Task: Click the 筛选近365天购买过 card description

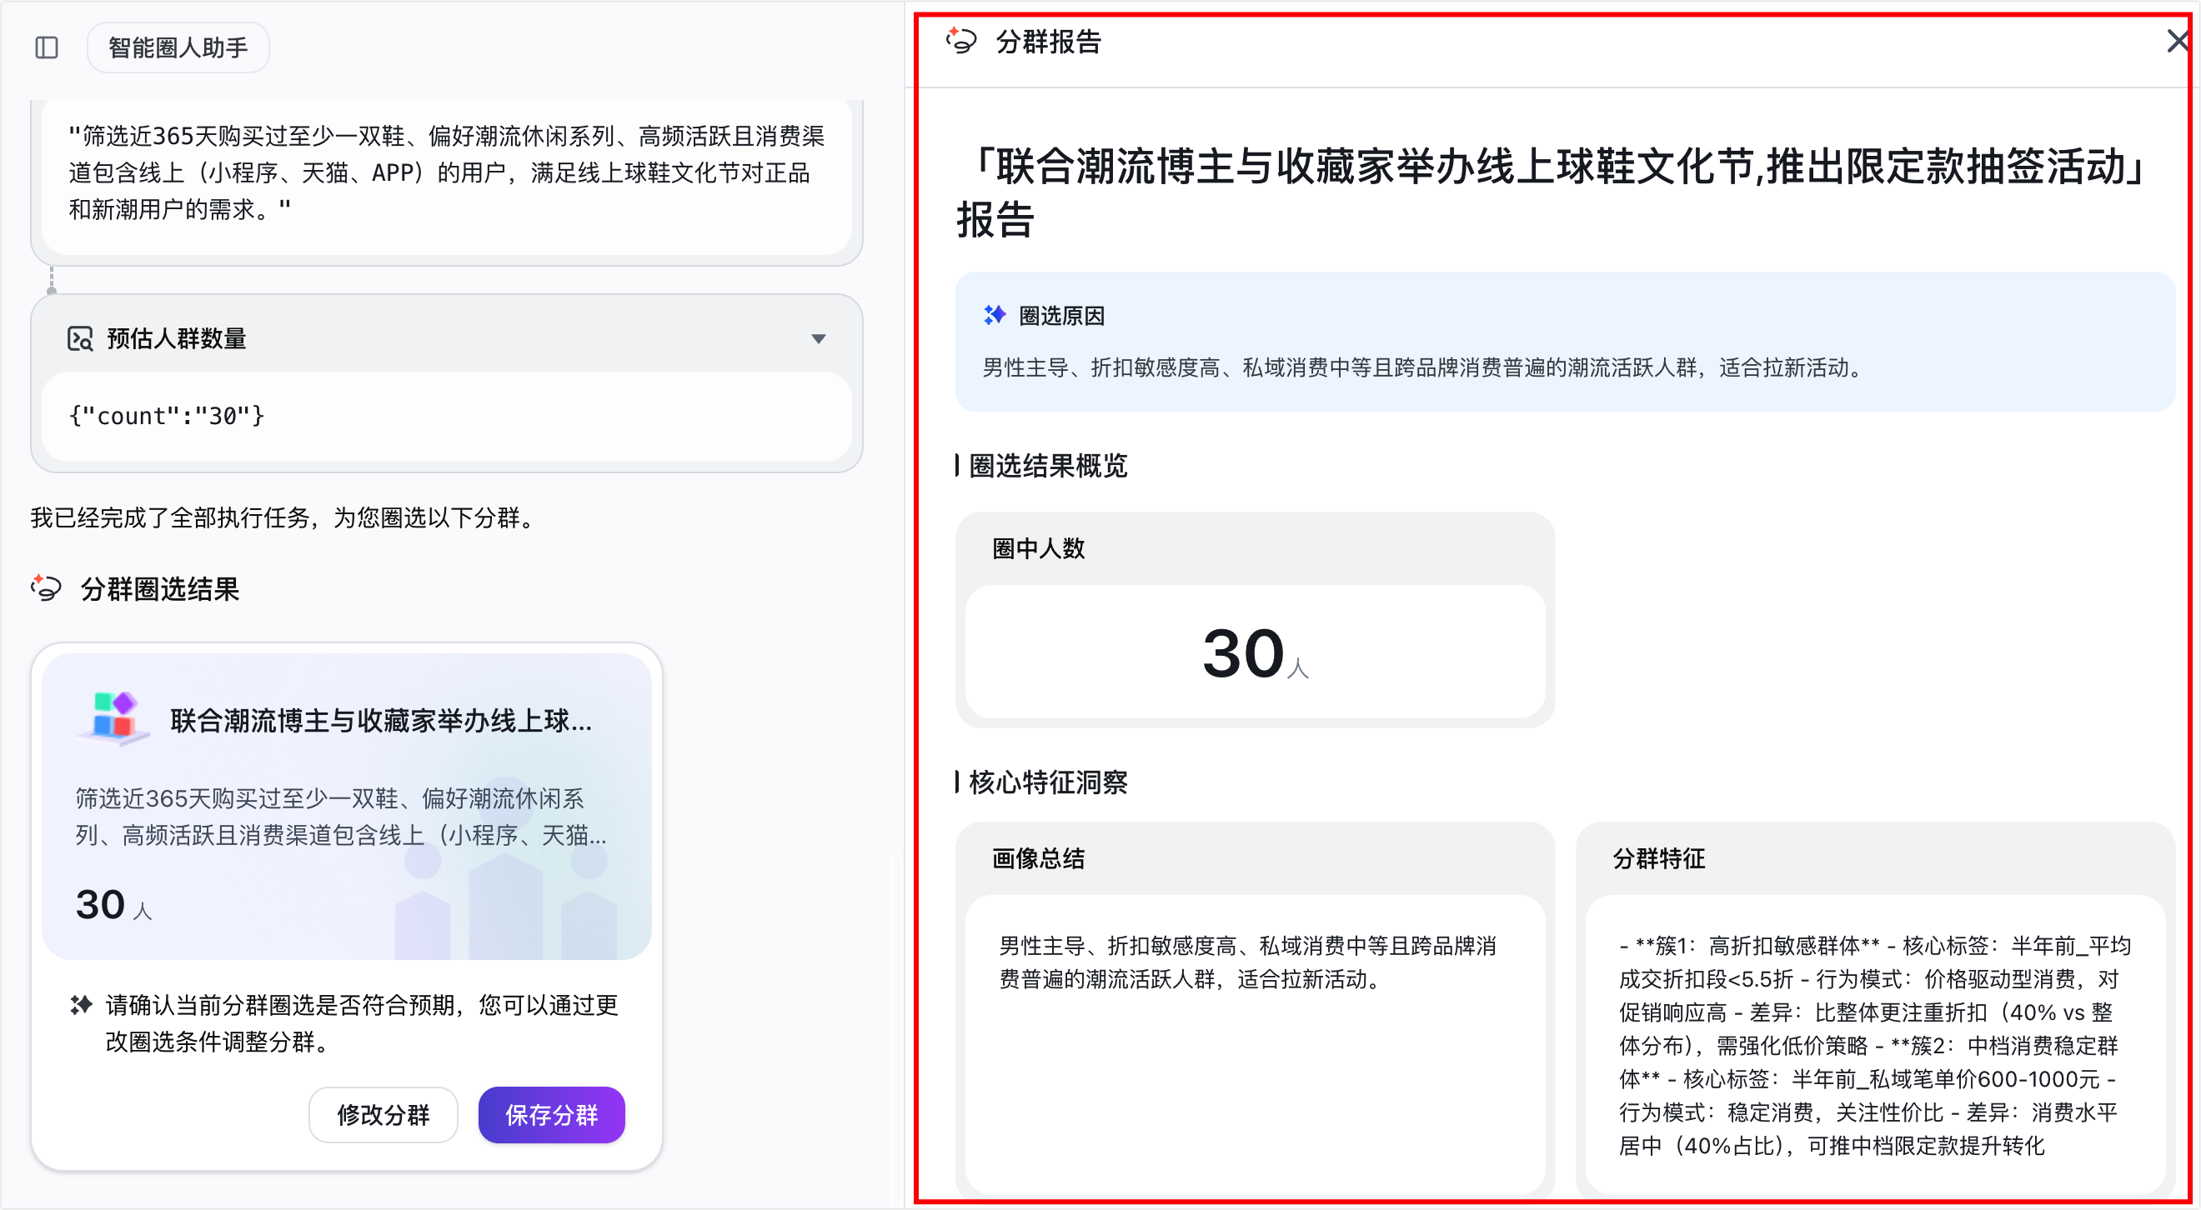Action: pyautogui.click(x=342, y=817)
